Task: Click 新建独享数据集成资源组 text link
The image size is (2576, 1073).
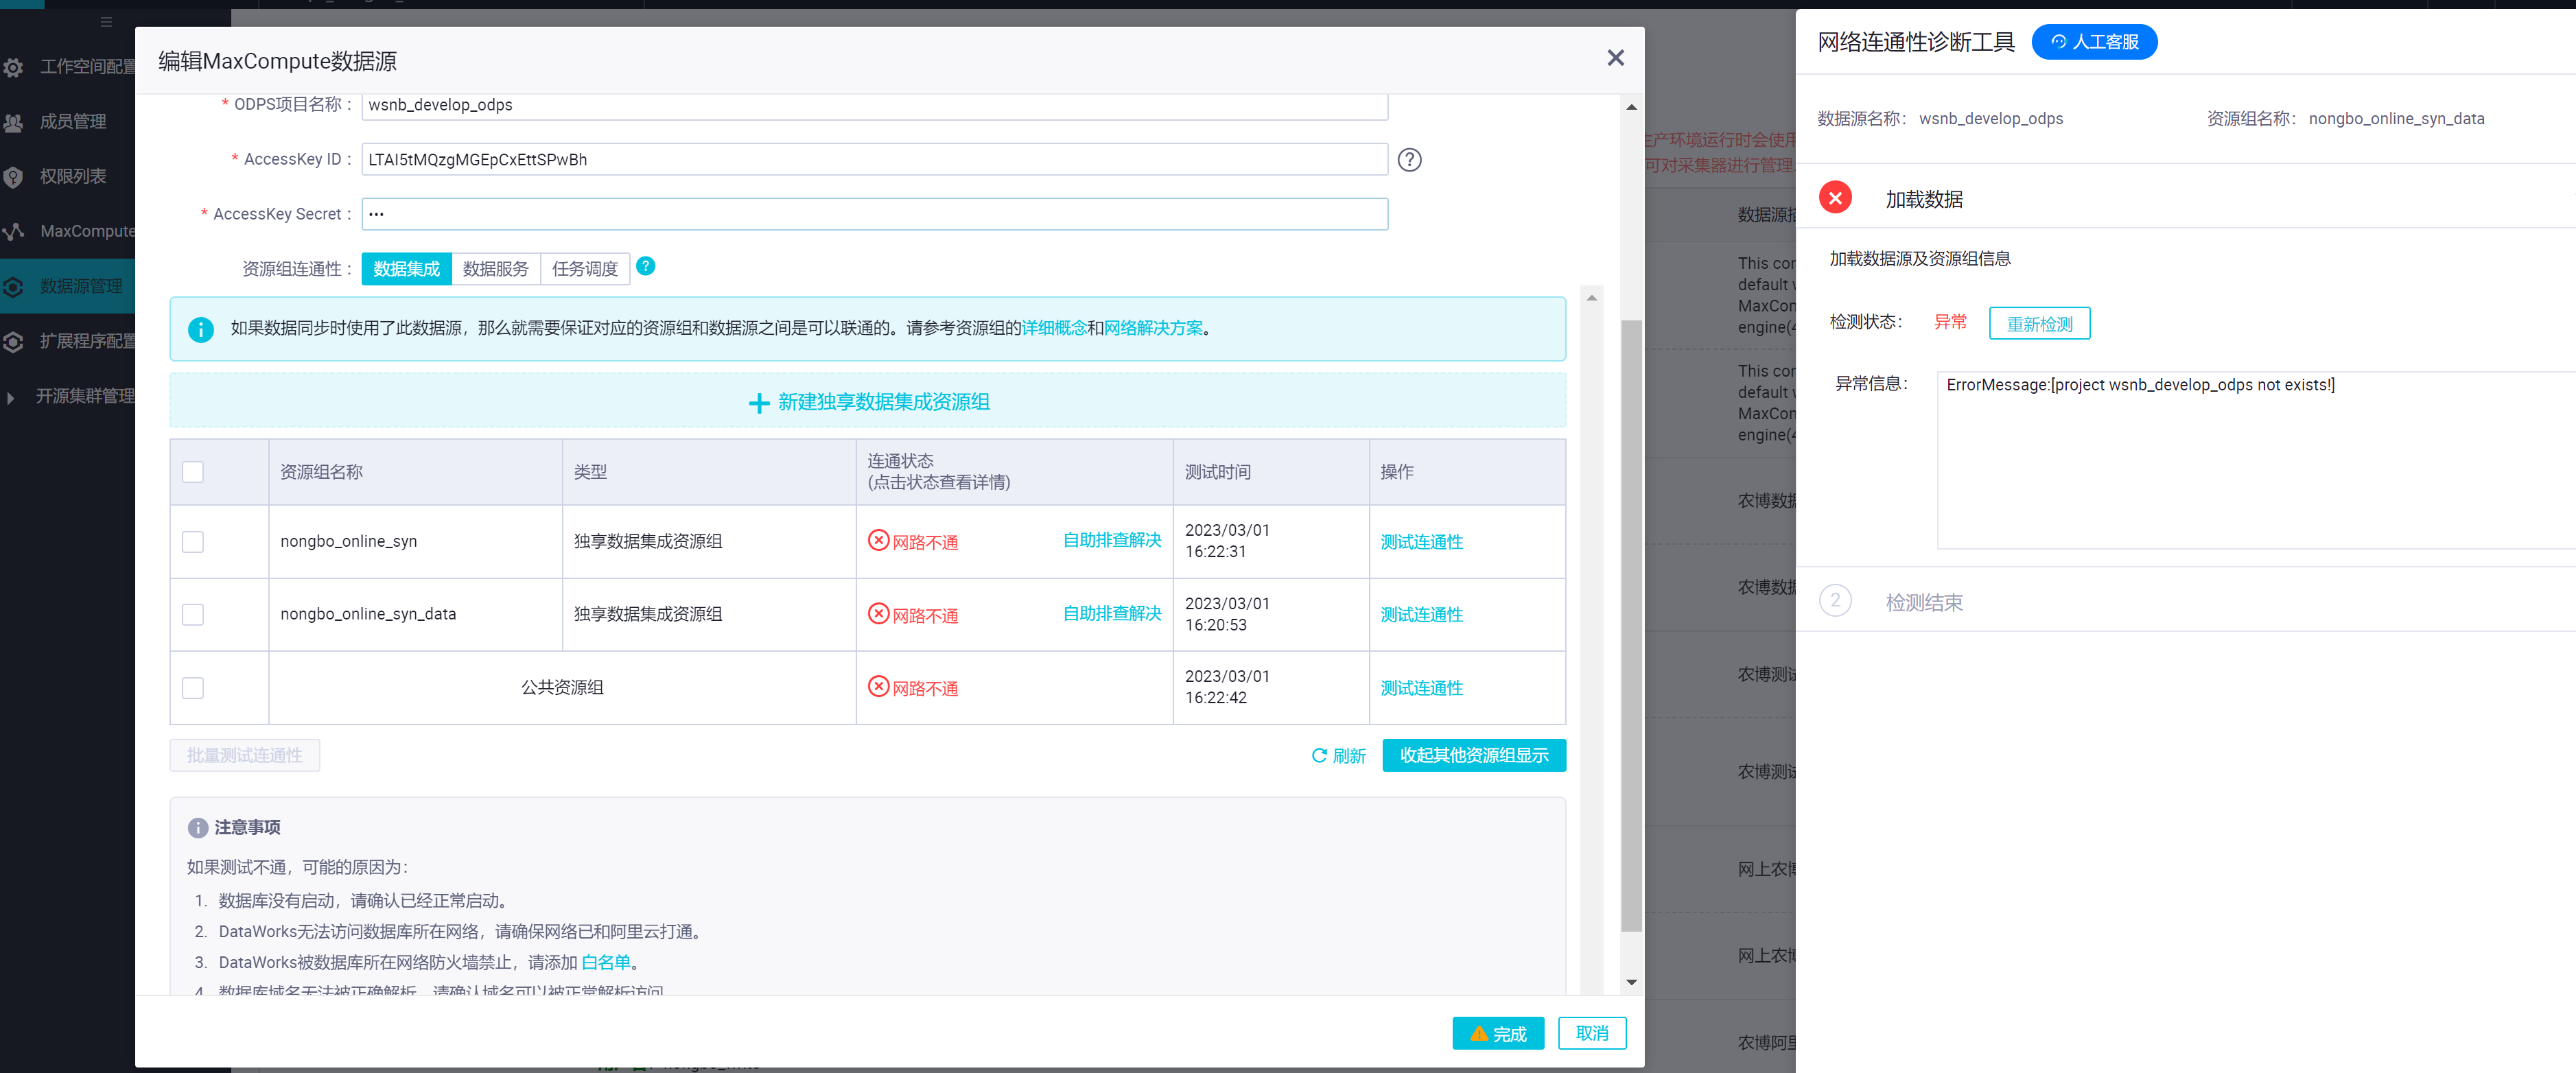Action: [884, 402]
